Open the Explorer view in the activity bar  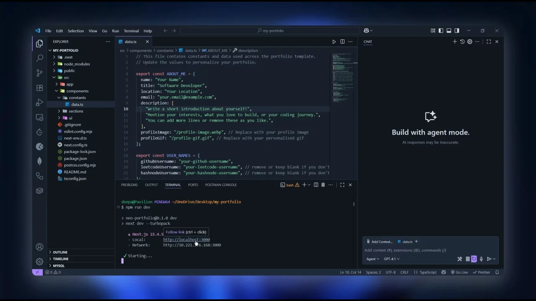[39, 43]
